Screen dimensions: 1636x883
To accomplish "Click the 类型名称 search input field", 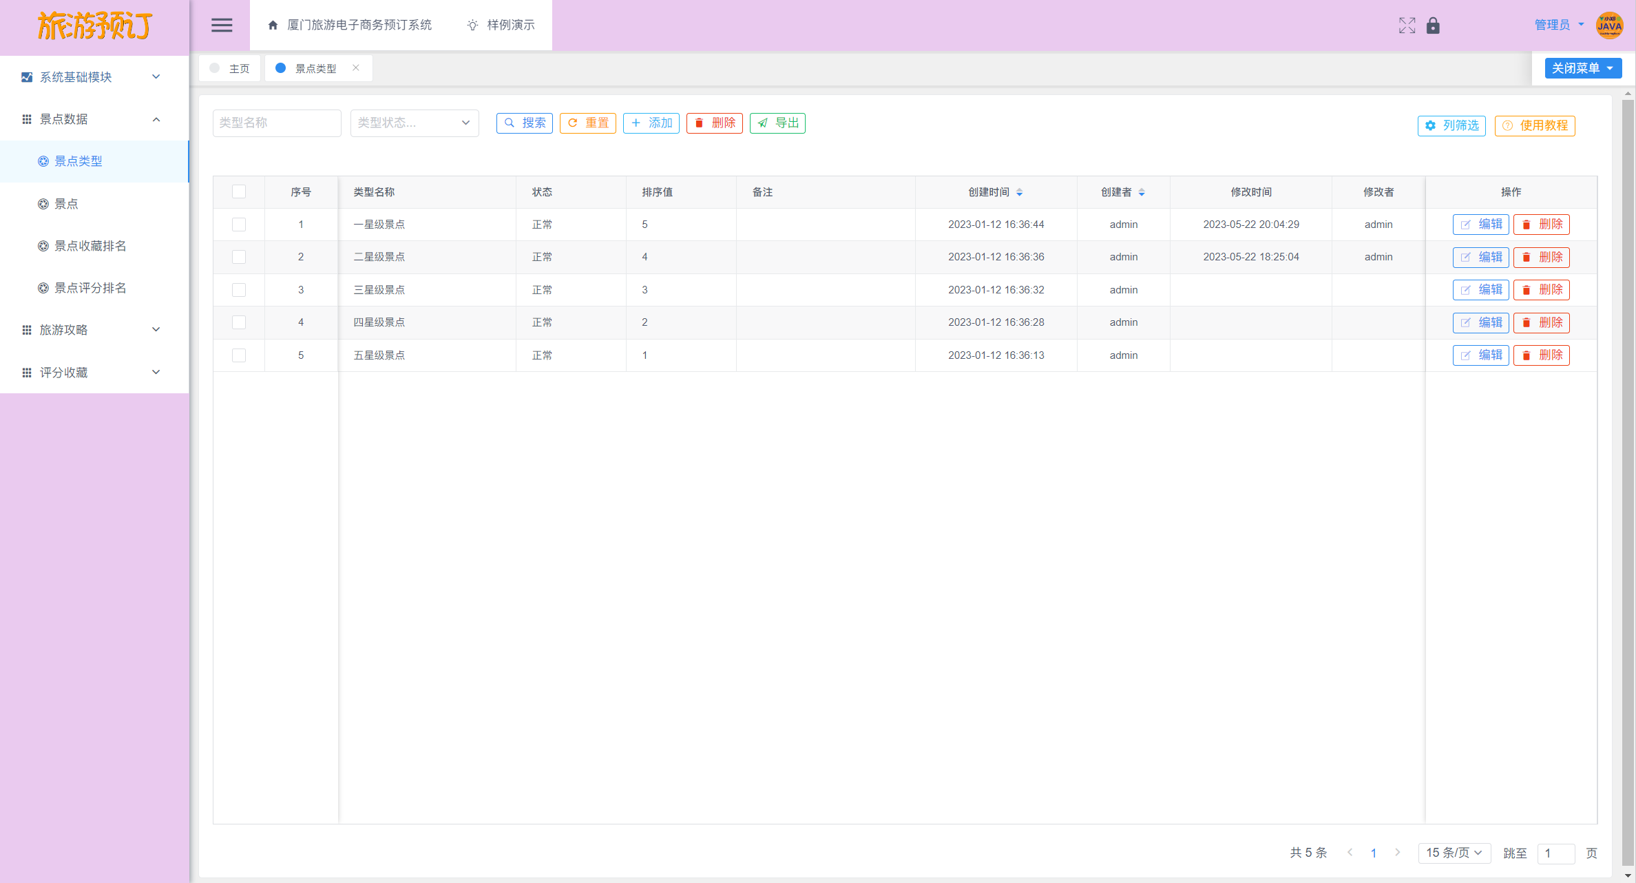I will pos(277,123).
